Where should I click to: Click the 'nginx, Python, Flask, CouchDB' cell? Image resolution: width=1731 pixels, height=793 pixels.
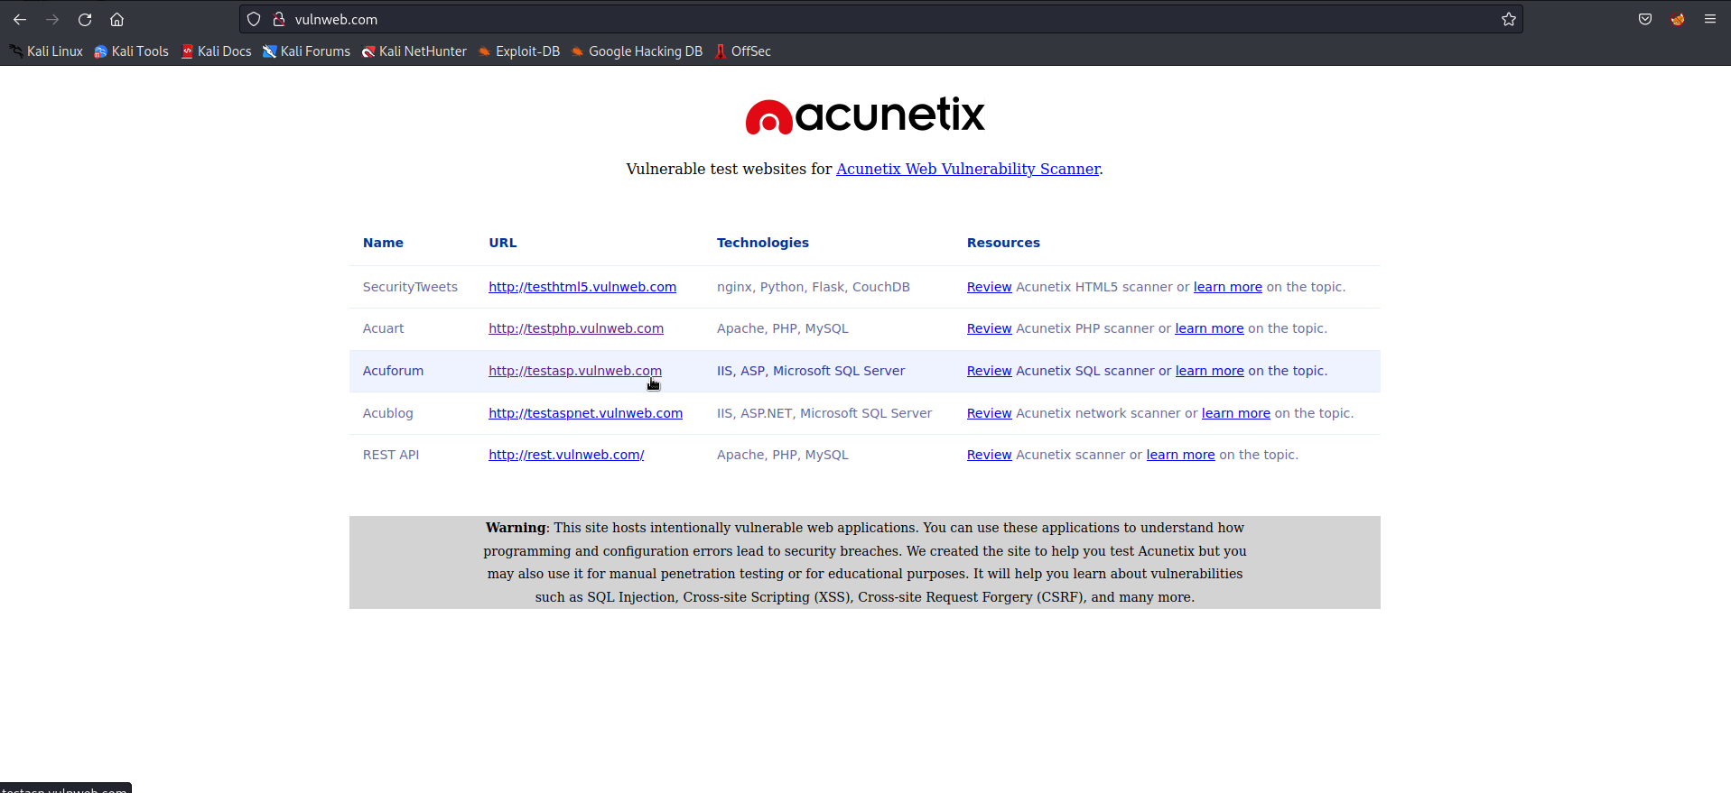pyautogui.click(x=814, y=287)
